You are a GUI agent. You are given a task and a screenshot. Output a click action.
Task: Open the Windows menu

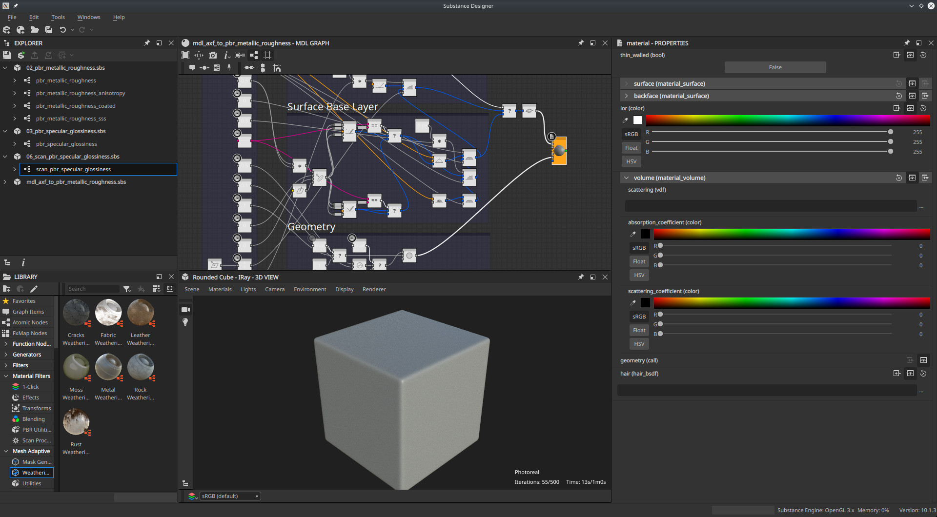pyautogui.click(x=89, y=17)
